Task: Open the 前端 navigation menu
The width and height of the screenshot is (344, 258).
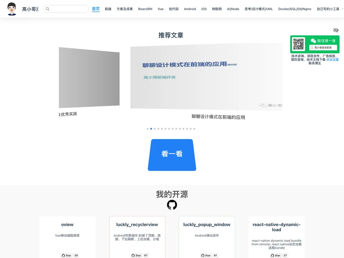Action: click(108, 9)
